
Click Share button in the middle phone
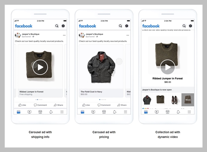tap(122, 105)
